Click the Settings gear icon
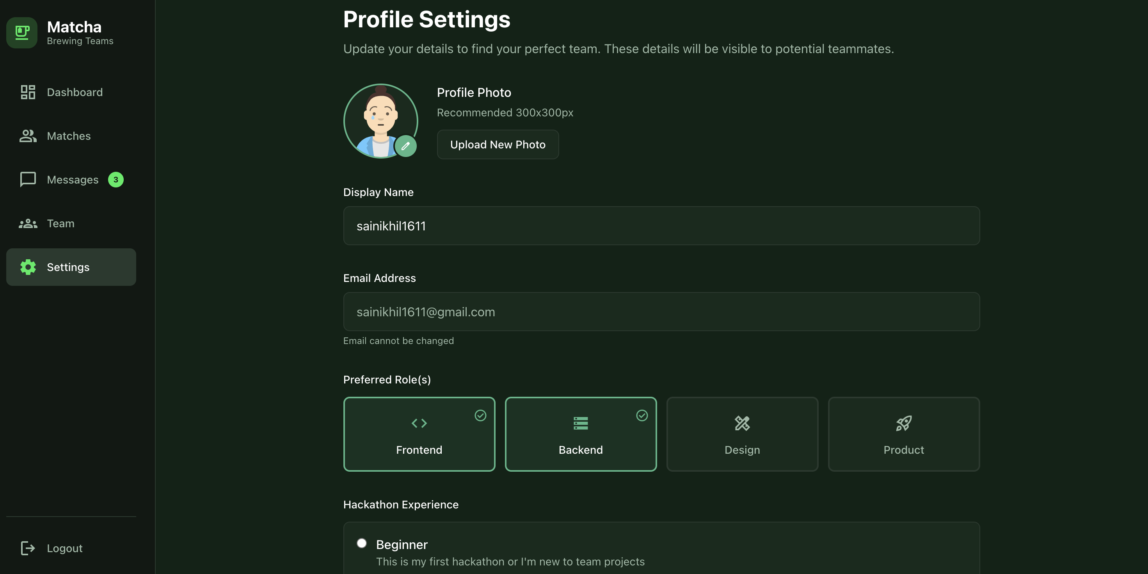The height and width of the screenshot is (574, 1148). pos(28,267)
